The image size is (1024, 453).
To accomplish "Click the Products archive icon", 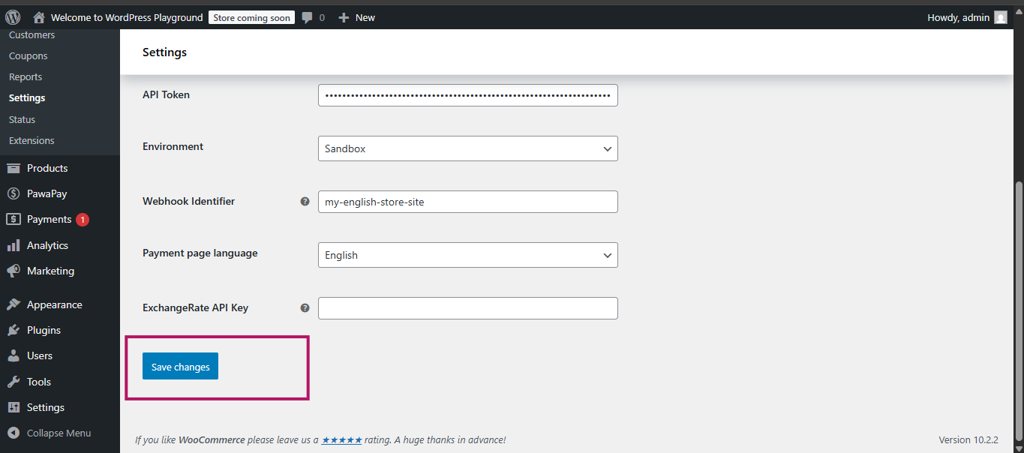I will pyautogui.click(x=14, y=168).
